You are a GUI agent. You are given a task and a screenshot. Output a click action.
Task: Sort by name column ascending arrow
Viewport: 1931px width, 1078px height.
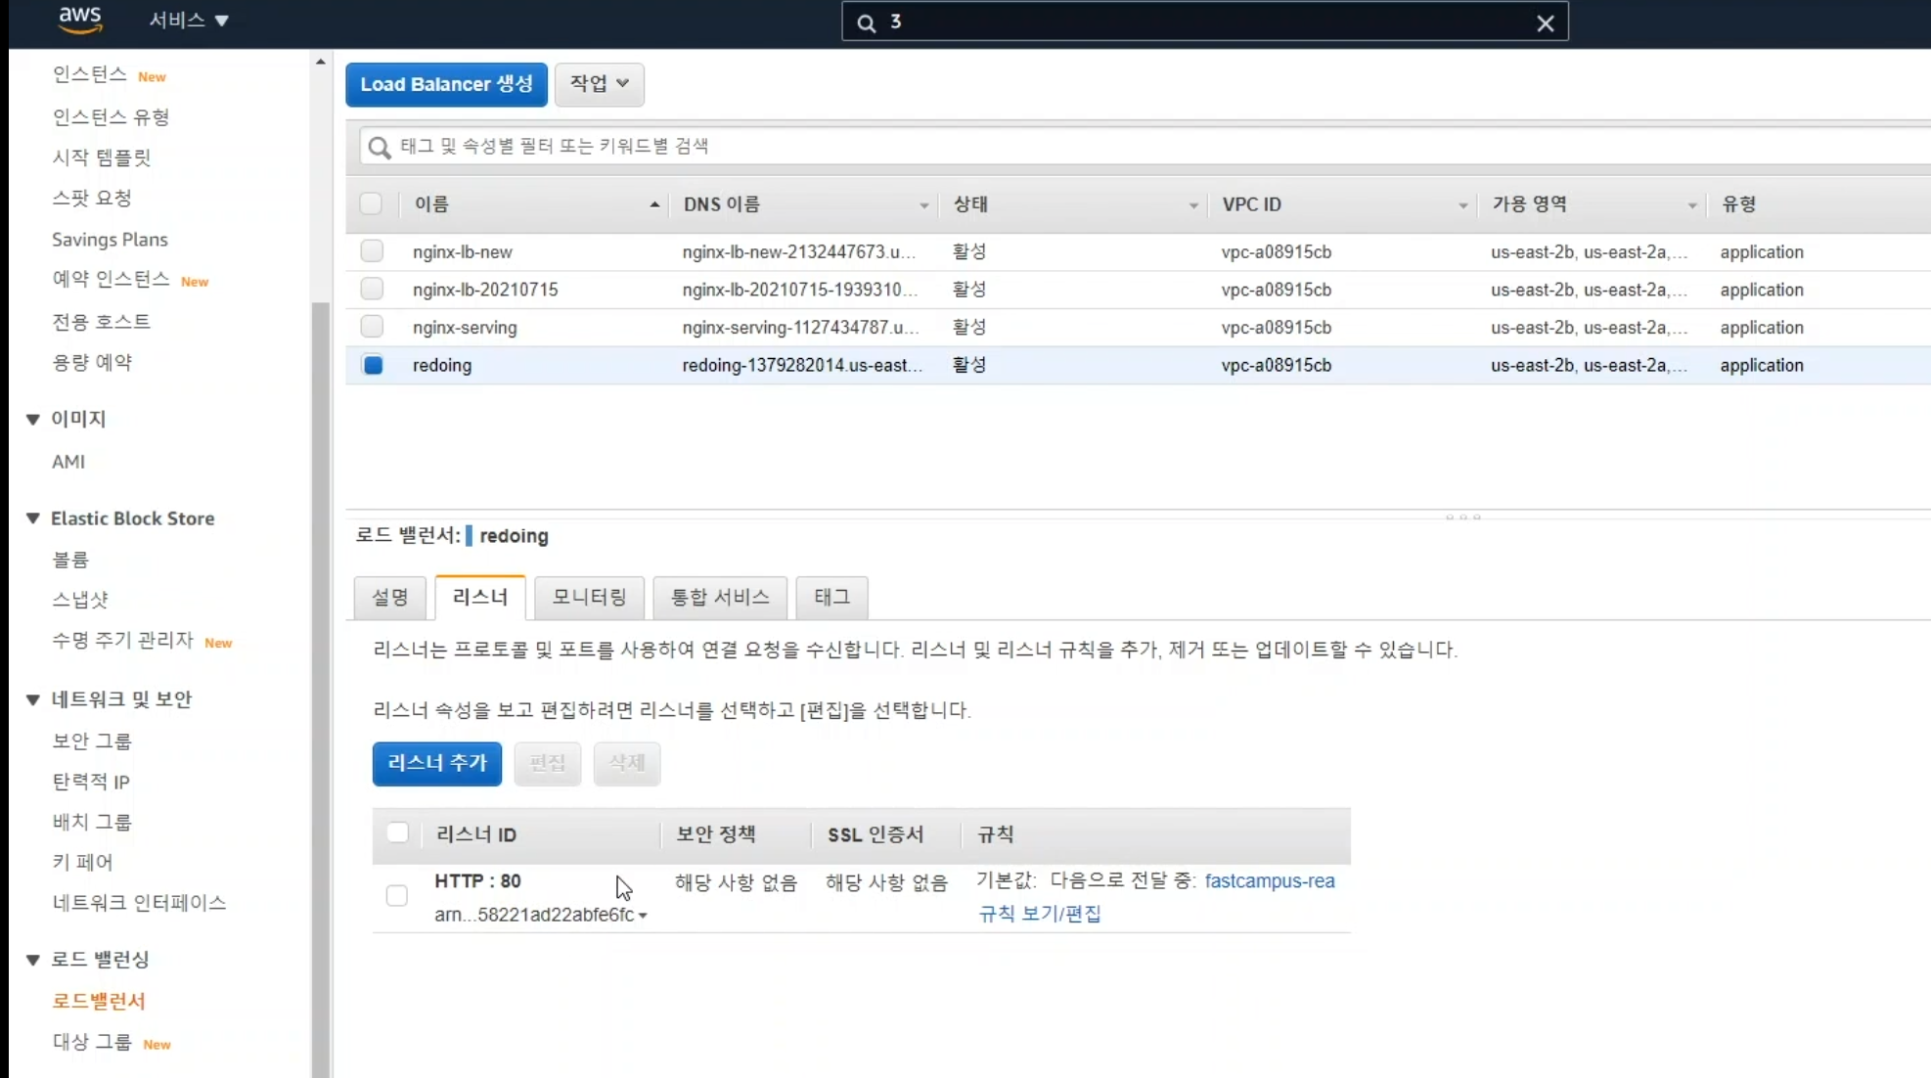pyautogui.click(x=653, y=204)
